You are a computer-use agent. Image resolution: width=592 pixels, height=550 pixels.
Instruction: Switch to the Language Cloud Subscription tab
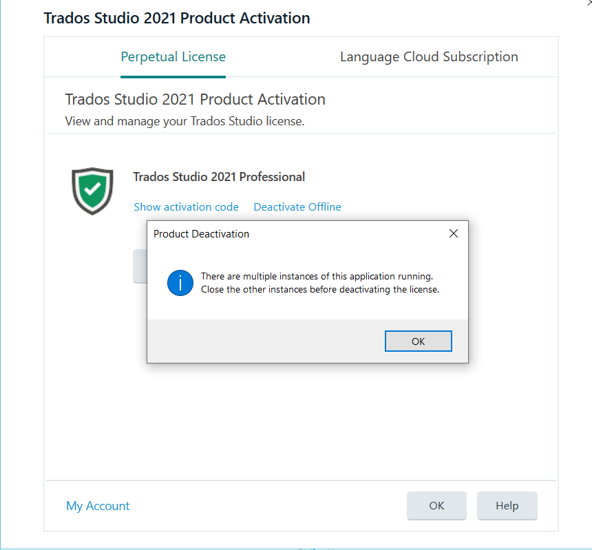(429, 56)
